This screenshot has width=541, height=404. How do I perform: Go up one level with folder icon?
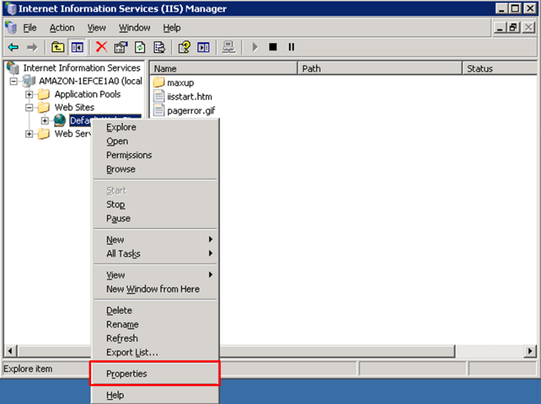pos(58,47)
